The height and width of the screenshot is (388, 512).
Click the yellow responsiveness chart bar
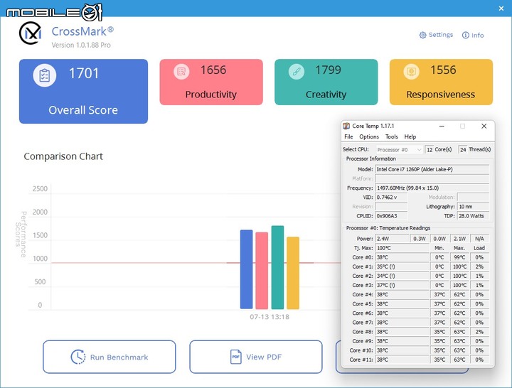tap(293, 273)
